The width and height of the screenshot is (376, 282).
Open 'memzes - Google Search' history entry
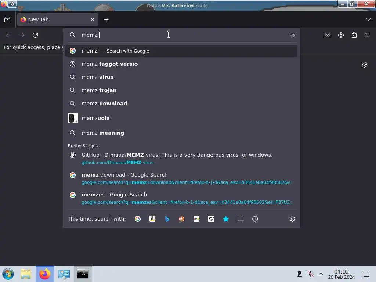click(181, 198)
